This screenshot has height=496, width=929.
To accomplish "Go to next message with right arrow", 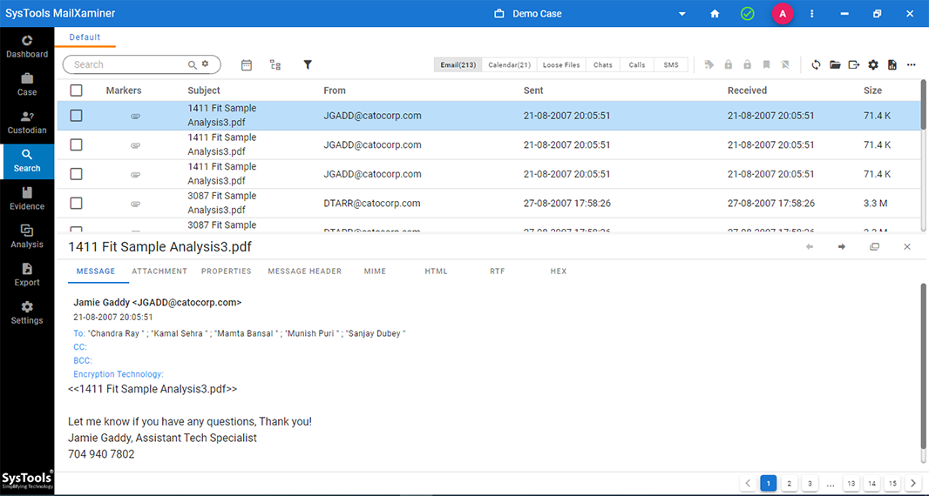I will pyautogui.click(x=841, y=247).
